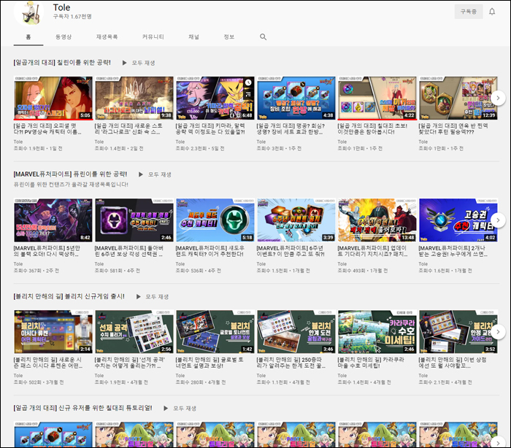Open the 3:46 한계 도전 thumbnail
This screenshot has height=448, width=511.
296,332
